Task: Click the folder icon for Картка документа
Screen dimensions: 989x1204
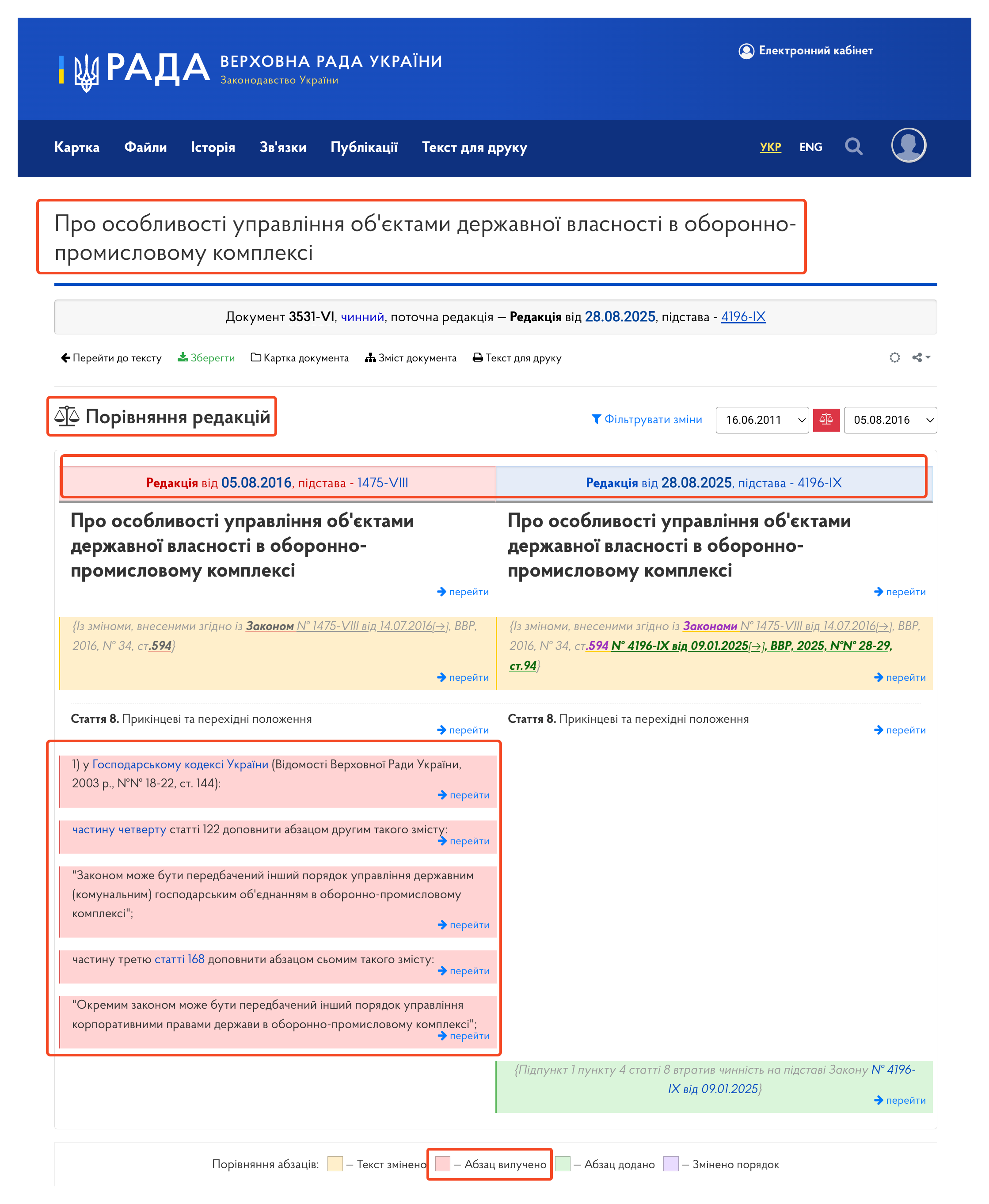Action: pos(258,358)
